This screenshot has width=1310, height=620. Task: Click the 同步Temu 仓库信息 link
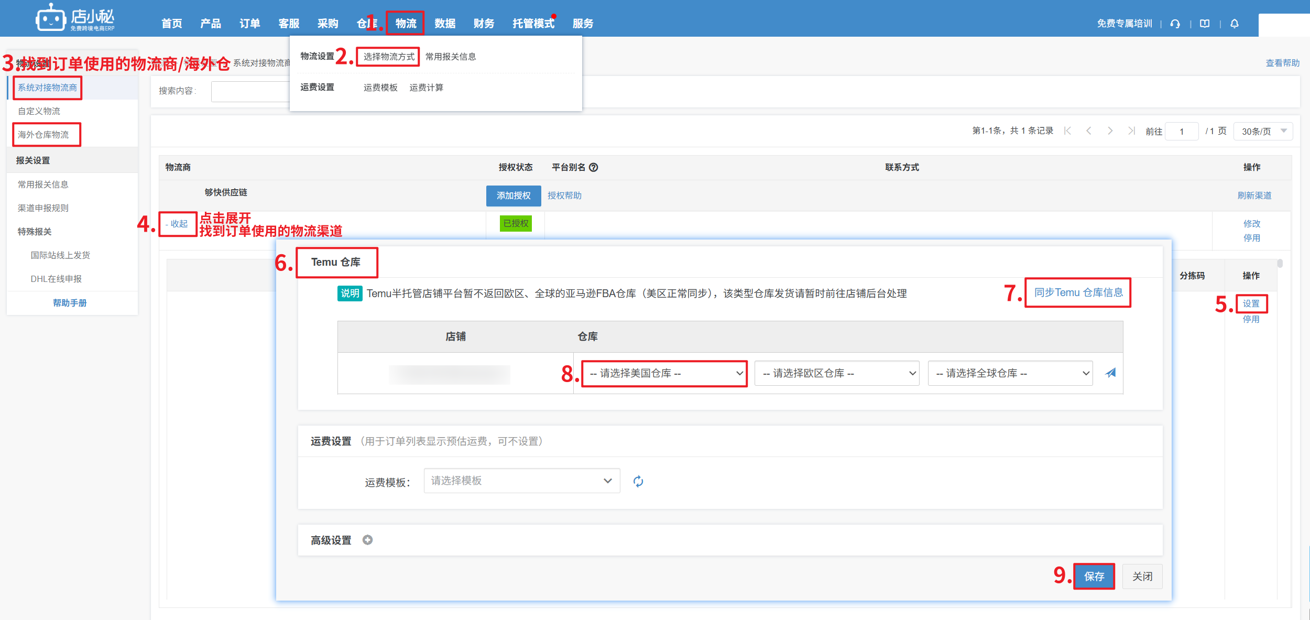pos(1078,292)
